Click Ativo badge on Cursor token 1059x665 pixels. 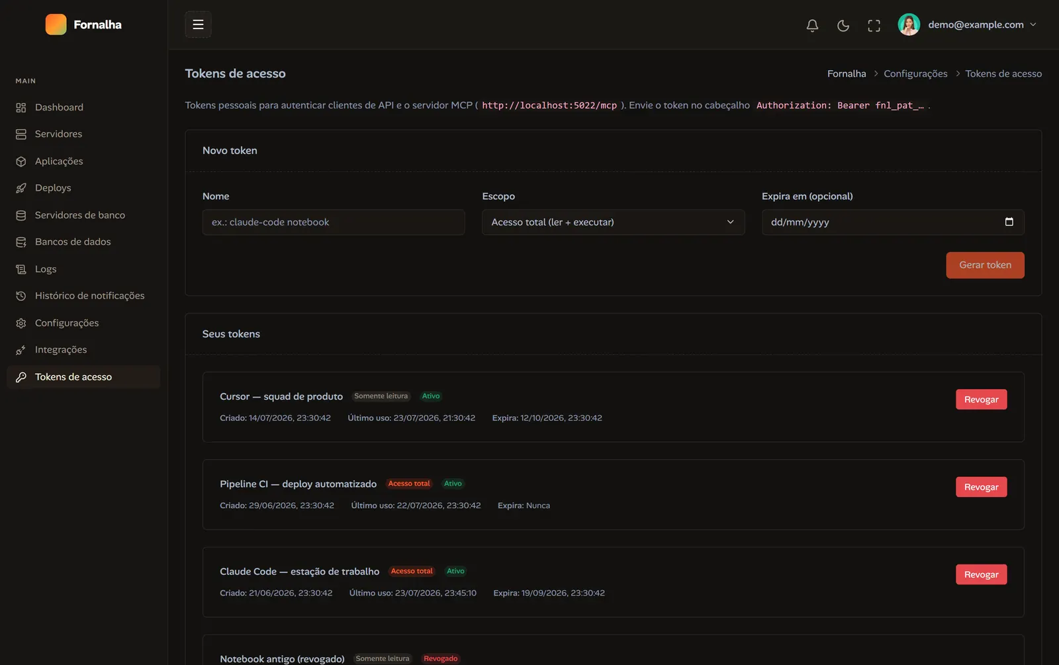click(x=431, y=396)
